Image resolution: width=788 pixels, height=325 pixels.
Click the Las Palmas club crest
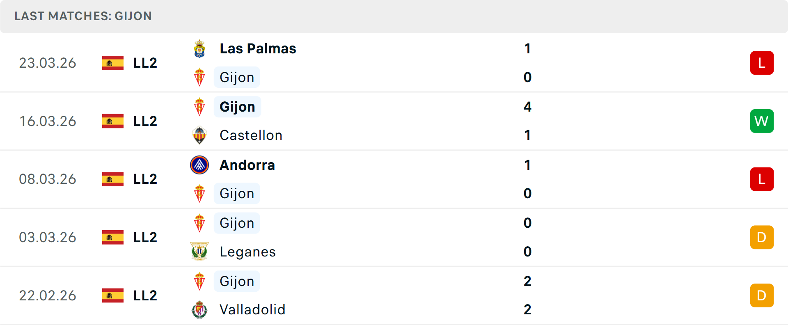click(200, 48)
